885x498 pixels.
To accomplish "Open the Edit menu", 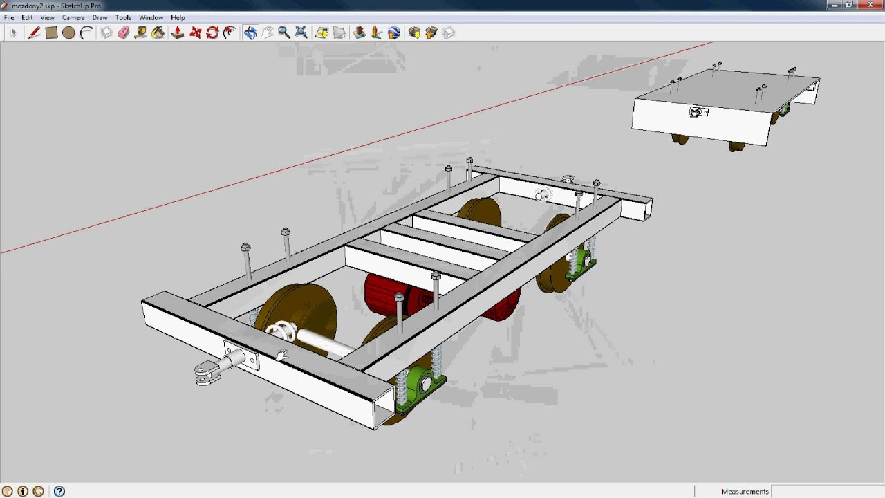I will tap(27, 17).
